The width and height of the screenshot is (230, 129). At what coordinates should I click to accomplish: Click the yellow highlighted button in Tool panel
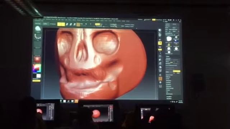tap(176, 71)
